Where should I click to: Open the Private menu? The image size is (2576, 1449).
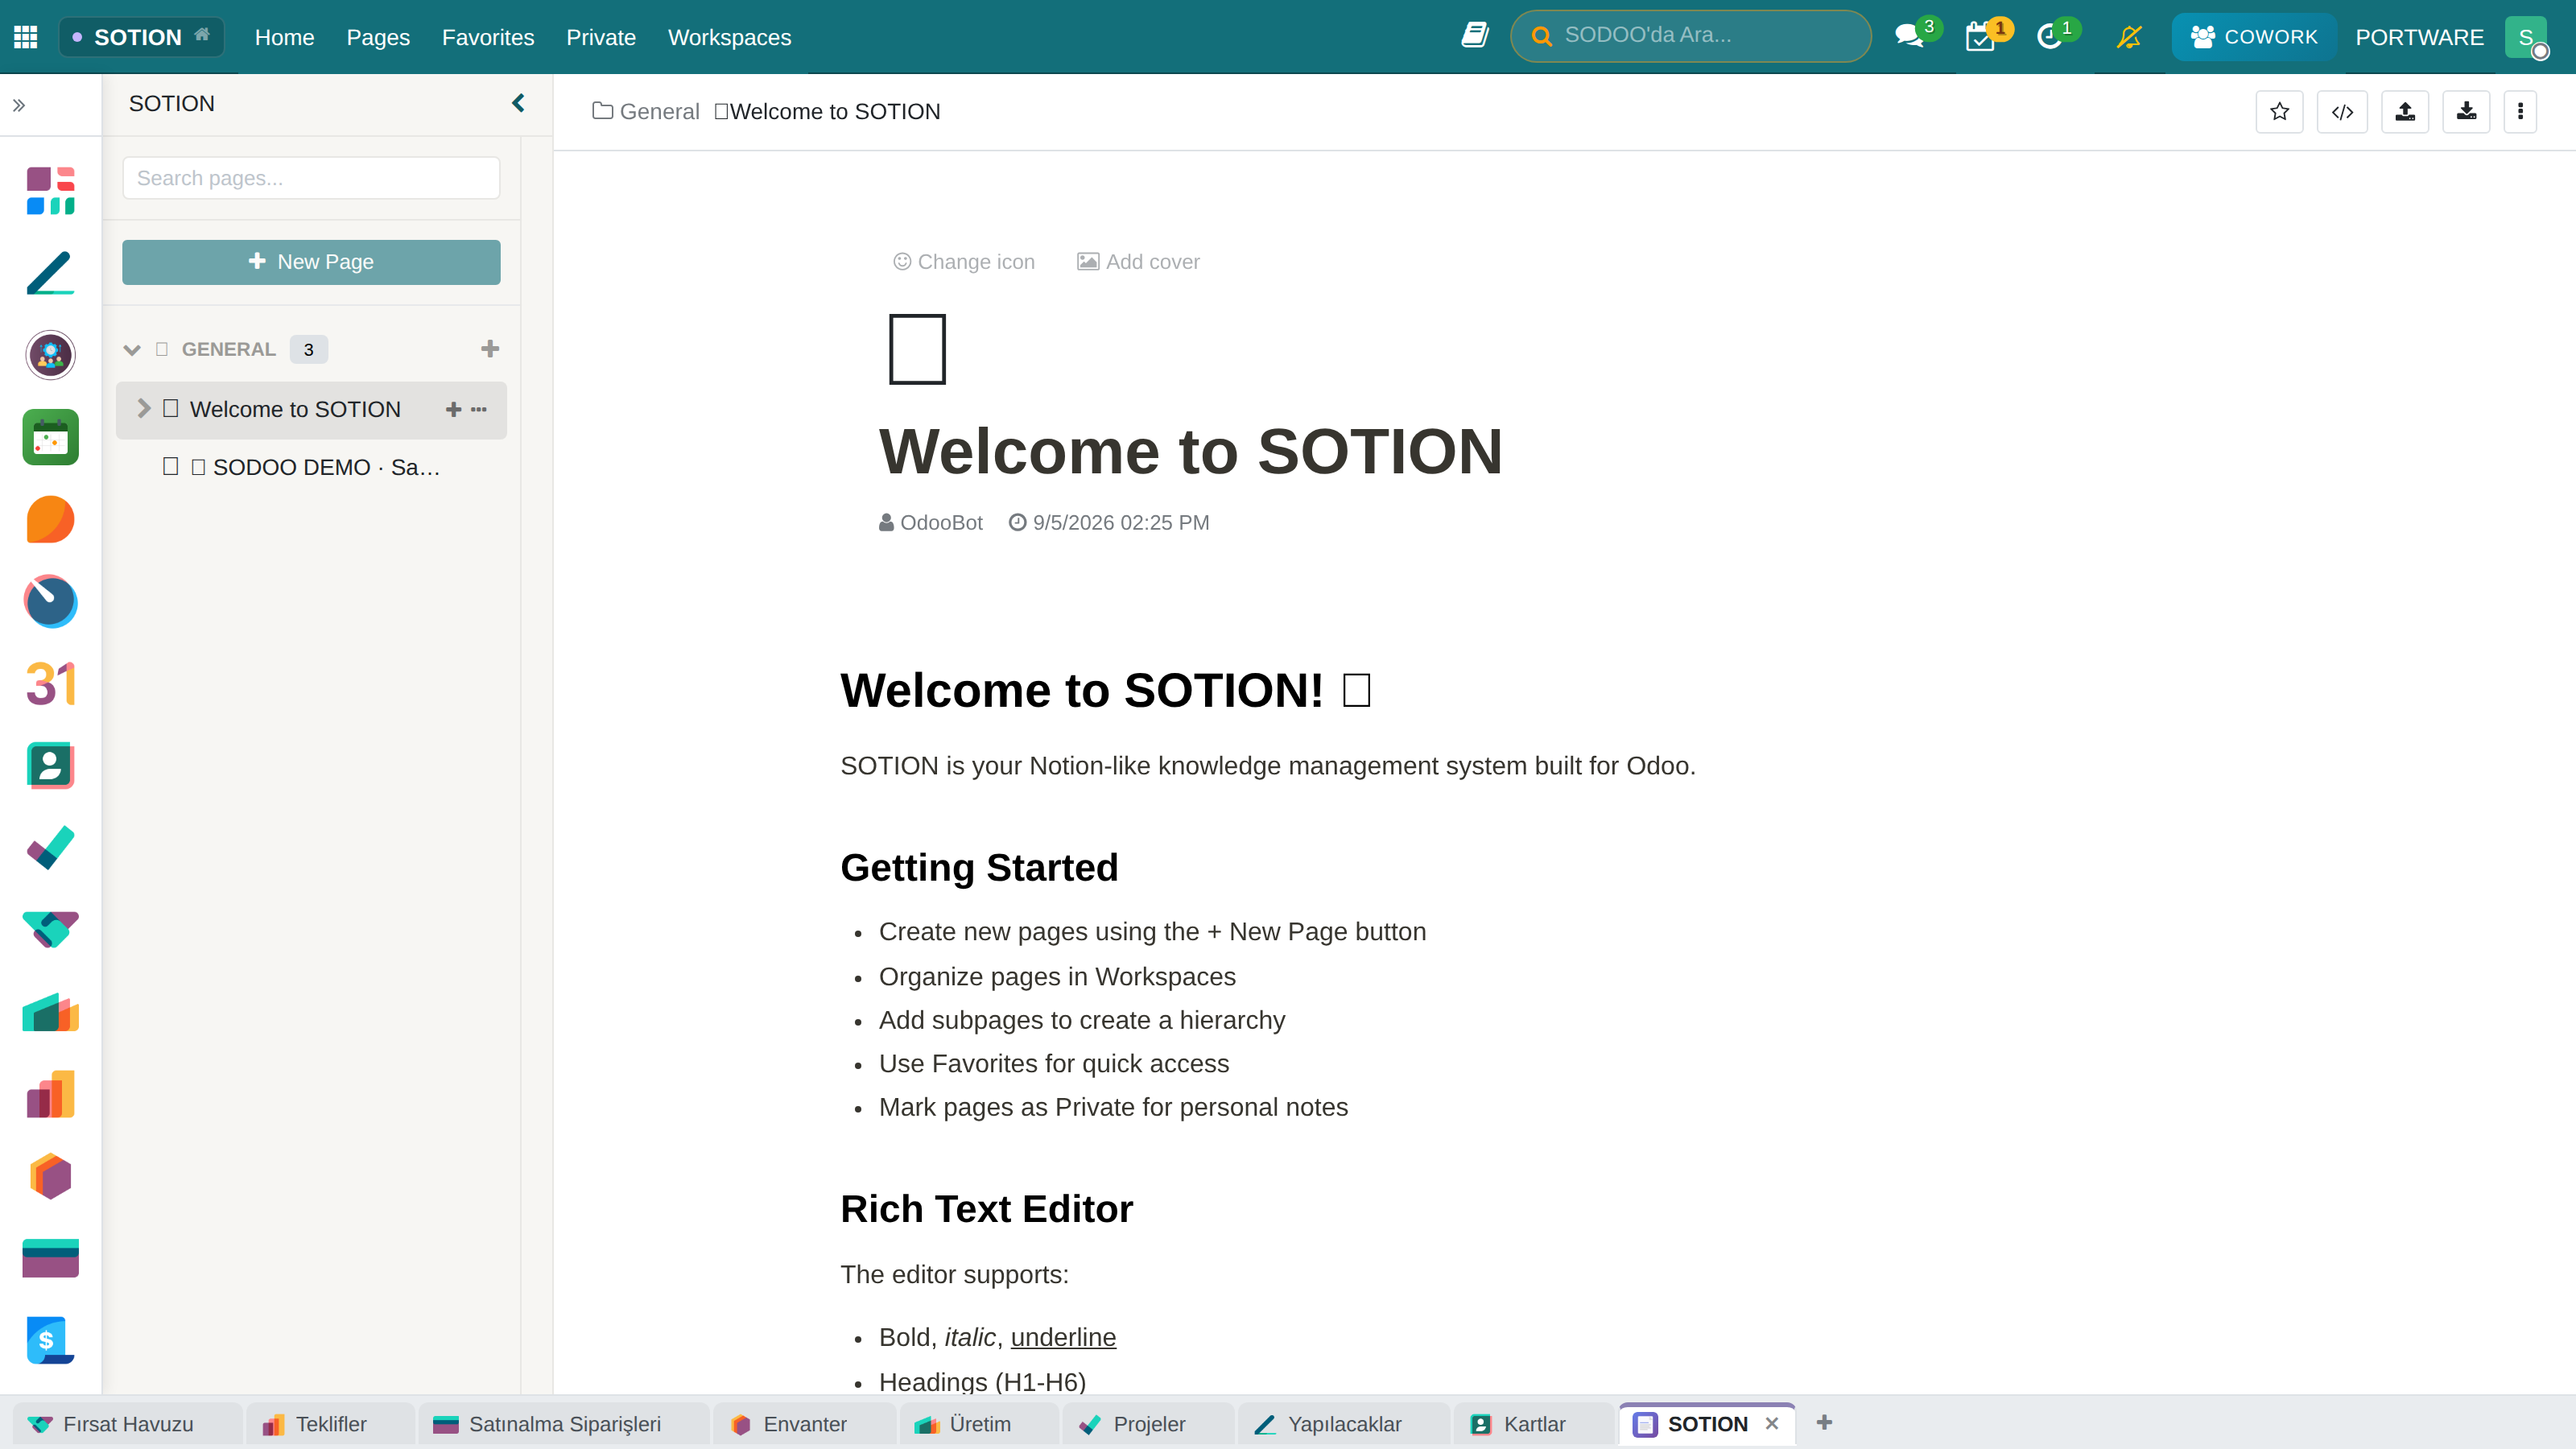click(601, 37)
